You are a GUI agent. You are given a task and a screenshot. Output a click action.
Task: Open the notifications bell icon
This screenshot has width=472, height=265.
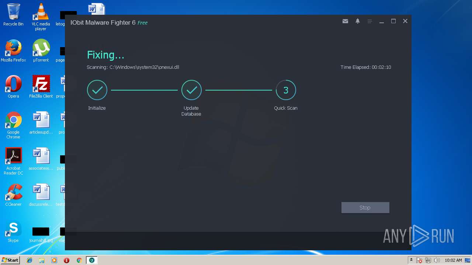click(358, 21)
